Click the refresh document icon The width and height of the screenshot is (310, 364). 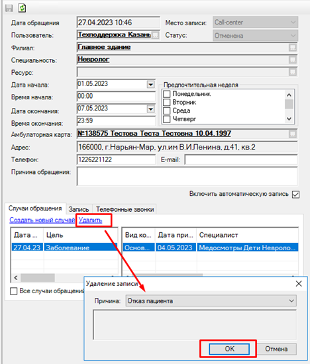[22, 8]
